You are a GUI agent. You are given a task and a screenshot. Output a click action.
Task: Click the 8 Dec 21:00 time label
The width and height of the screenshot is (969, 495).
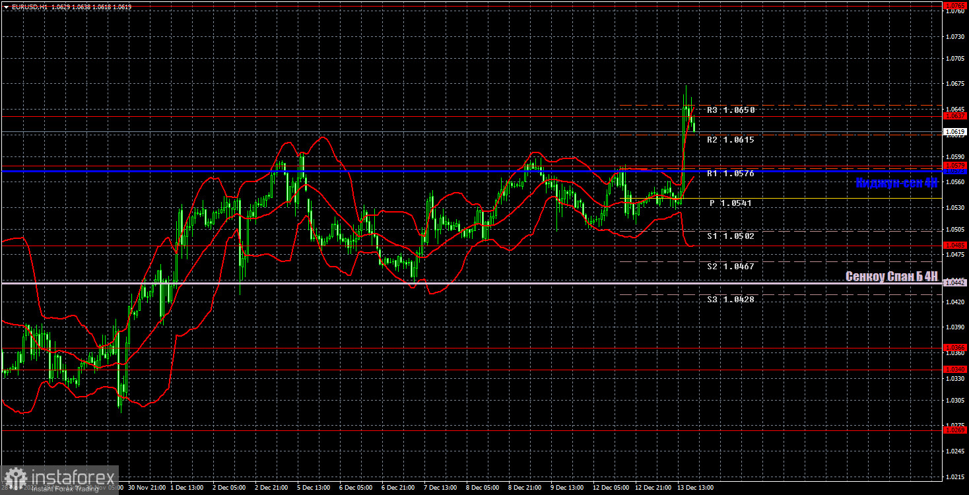pos(525,488)
